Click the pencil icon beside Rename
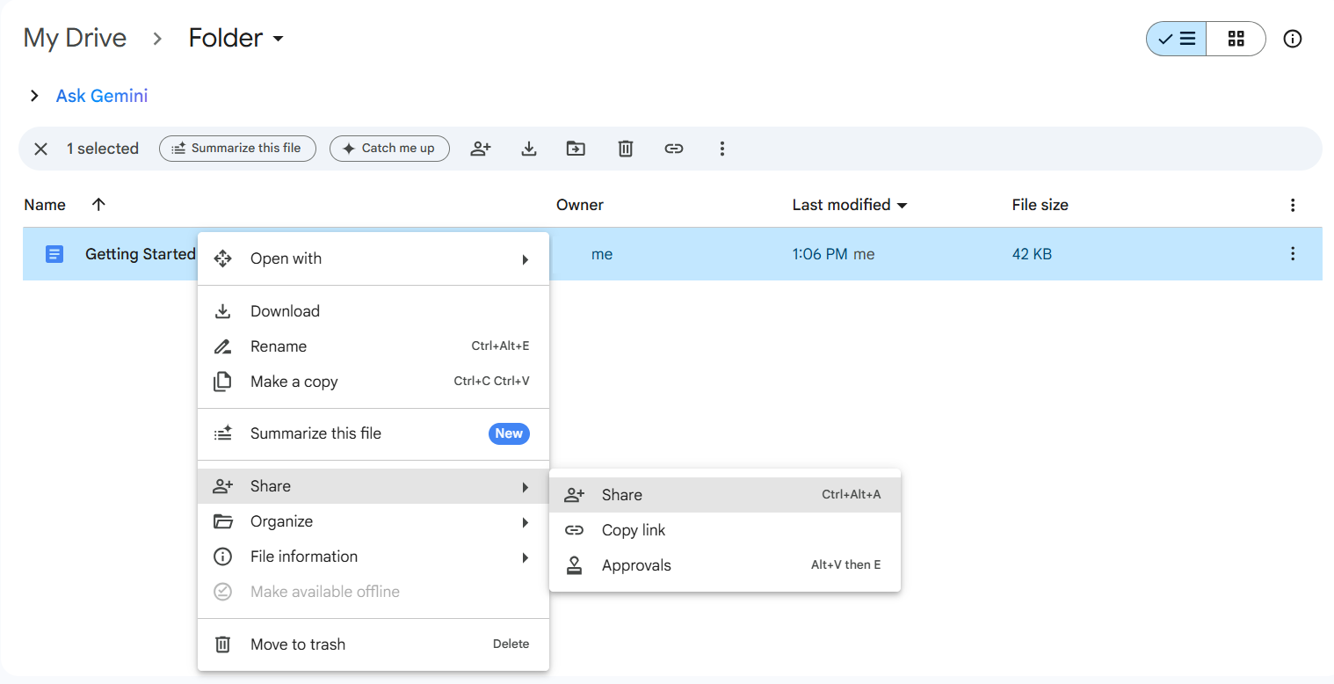Screen dimensions: 1334x684 [223, 346]
